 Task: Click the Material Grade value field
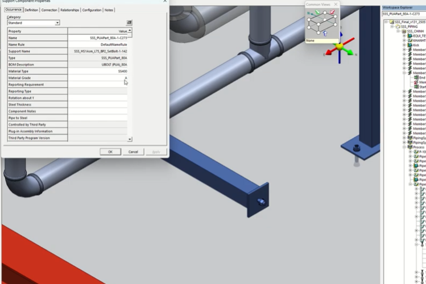pos(98,78)
